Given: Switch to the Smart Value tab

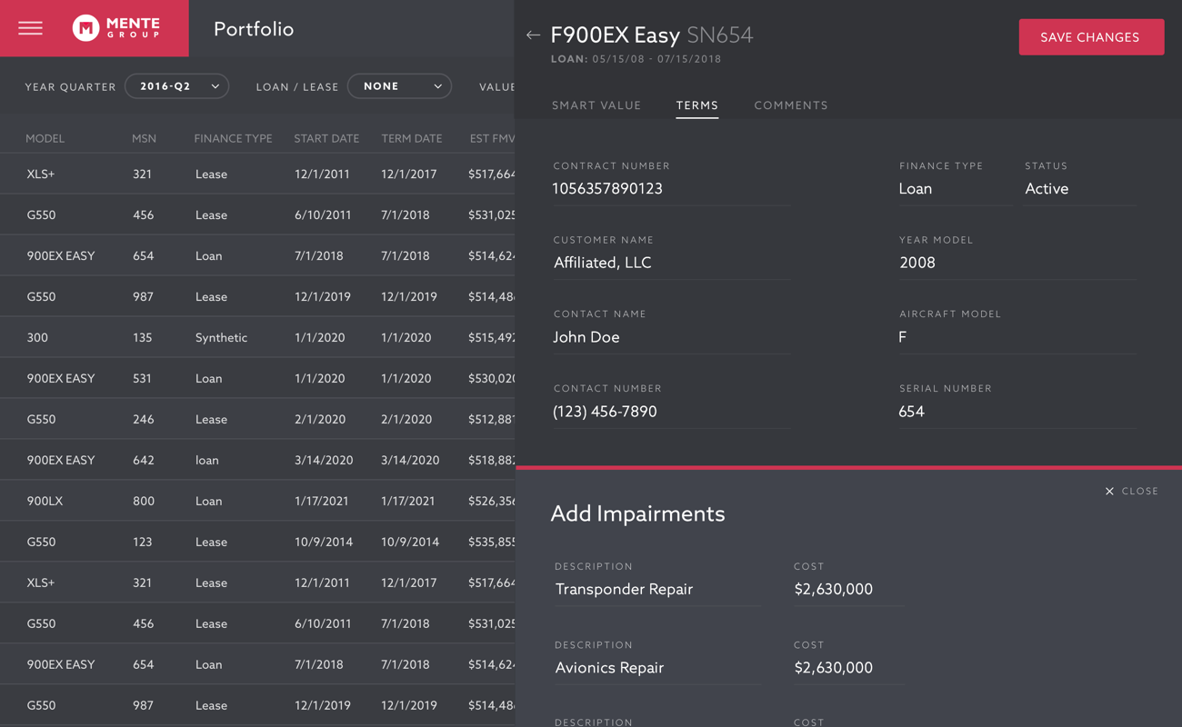Looking at the screenshot, I should (596, 105).
